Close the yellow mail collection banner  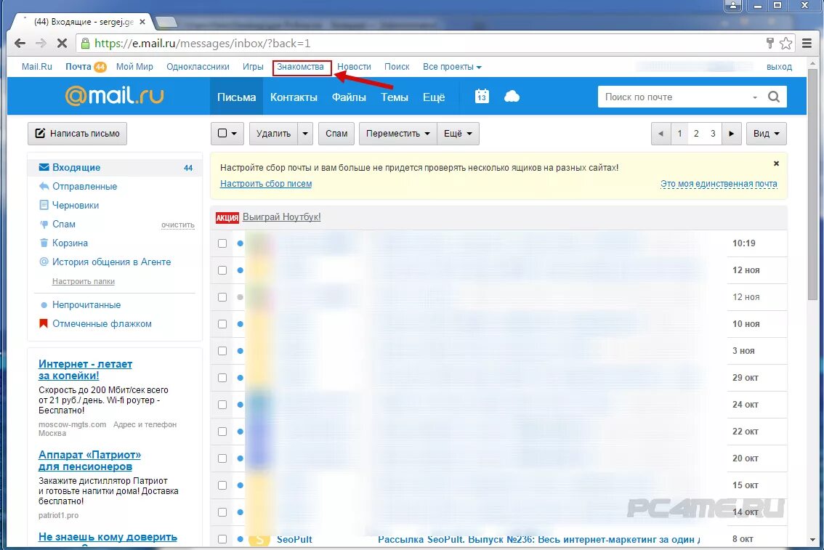776,164
